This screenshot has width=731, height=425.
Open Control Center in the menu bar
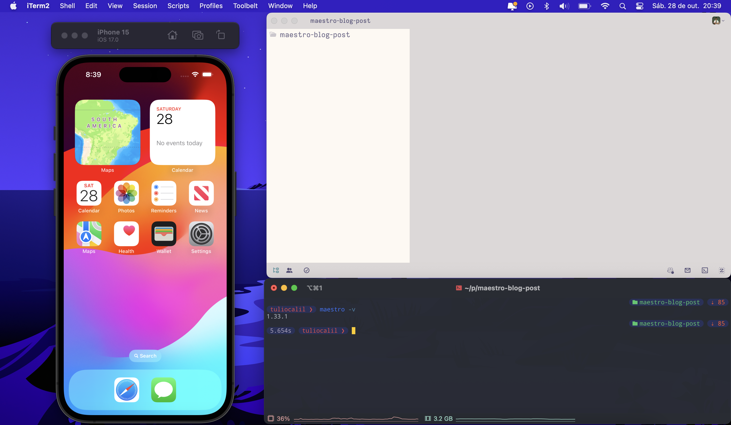click(x=640, y=6)
